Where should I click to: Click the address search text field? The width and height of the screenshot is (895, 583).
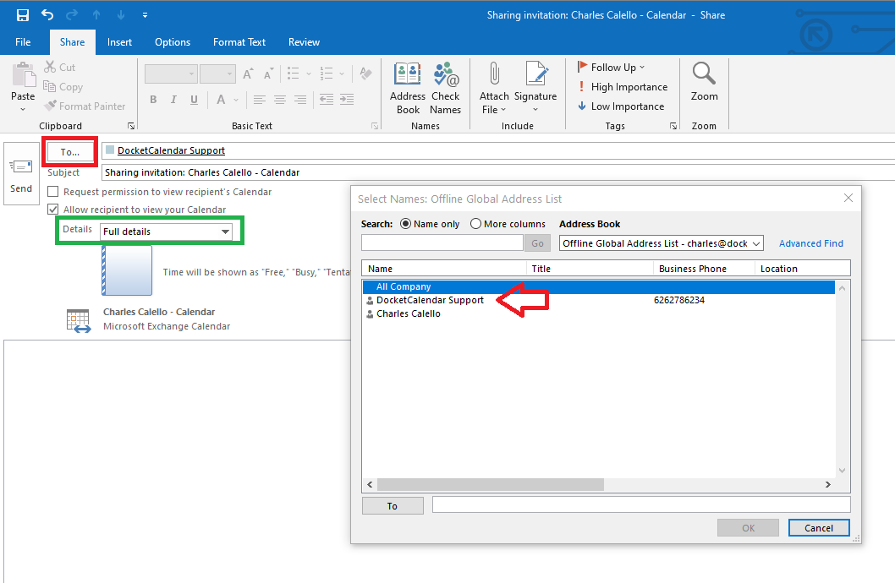coord(442,242)
